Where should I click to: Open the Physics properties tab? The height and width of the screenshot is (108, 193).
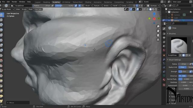click(164, 67)
